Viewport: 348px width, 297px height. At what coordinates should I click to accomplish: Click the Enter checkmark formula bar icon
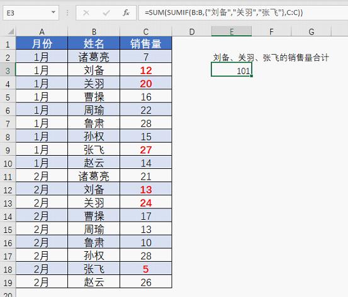tap(106, 13)
